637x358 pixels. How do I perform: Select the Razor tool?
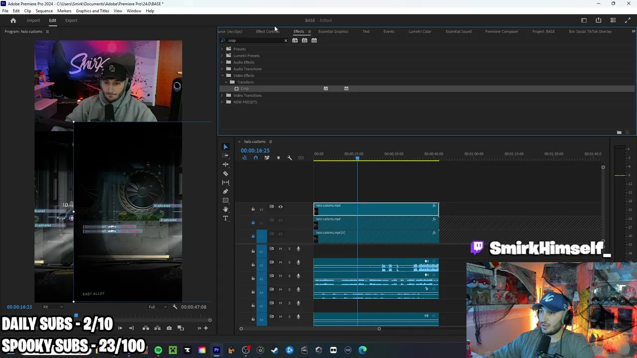225,174
